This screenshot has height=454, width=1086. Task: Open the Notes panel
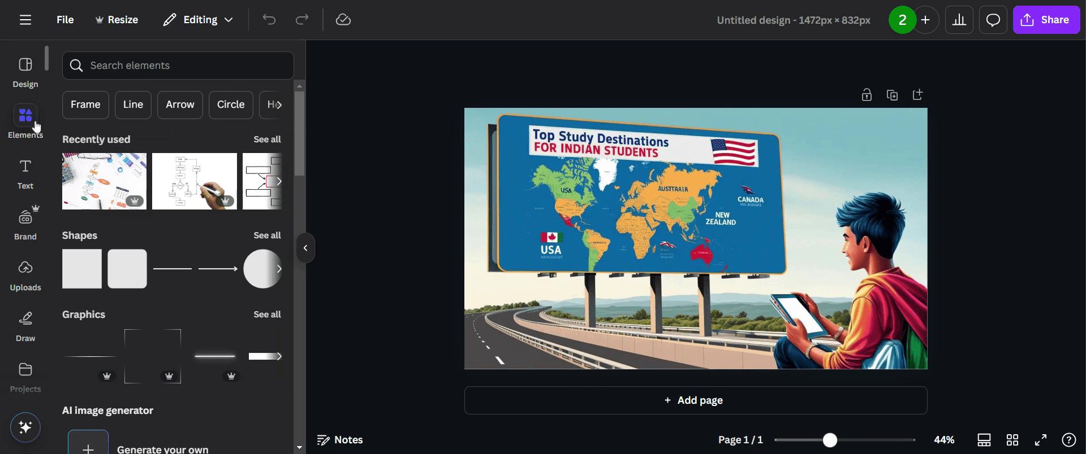tap(340, 440)
